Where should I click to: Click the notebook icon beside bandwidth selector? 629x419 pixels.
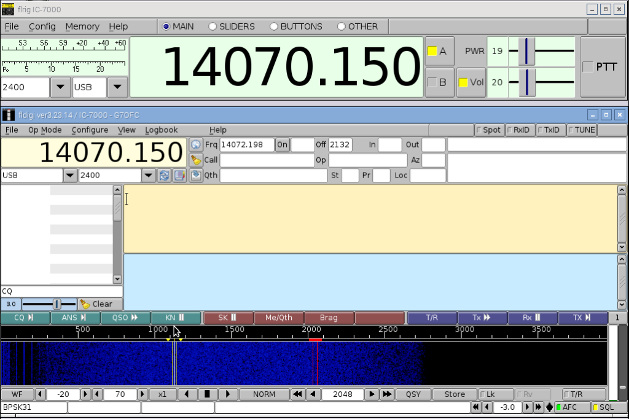[179, 176]
